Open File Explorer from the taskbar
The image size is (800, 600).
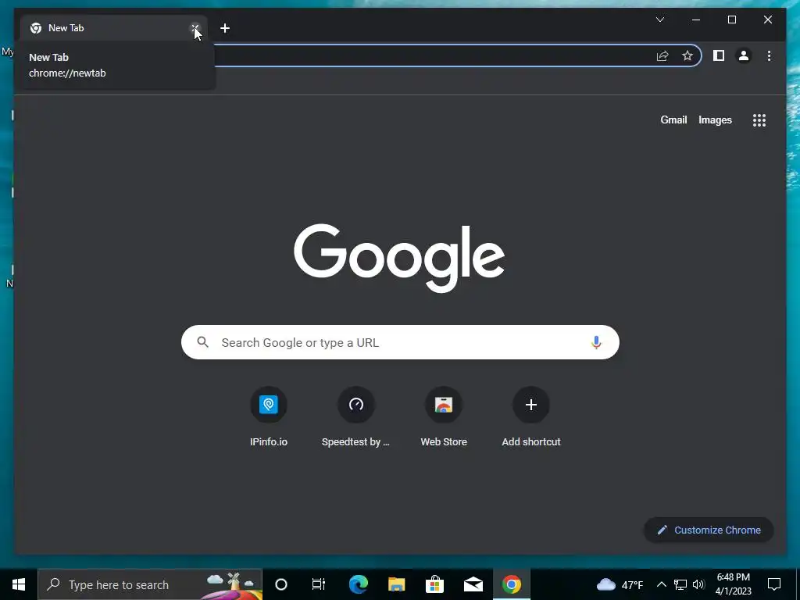396,584
